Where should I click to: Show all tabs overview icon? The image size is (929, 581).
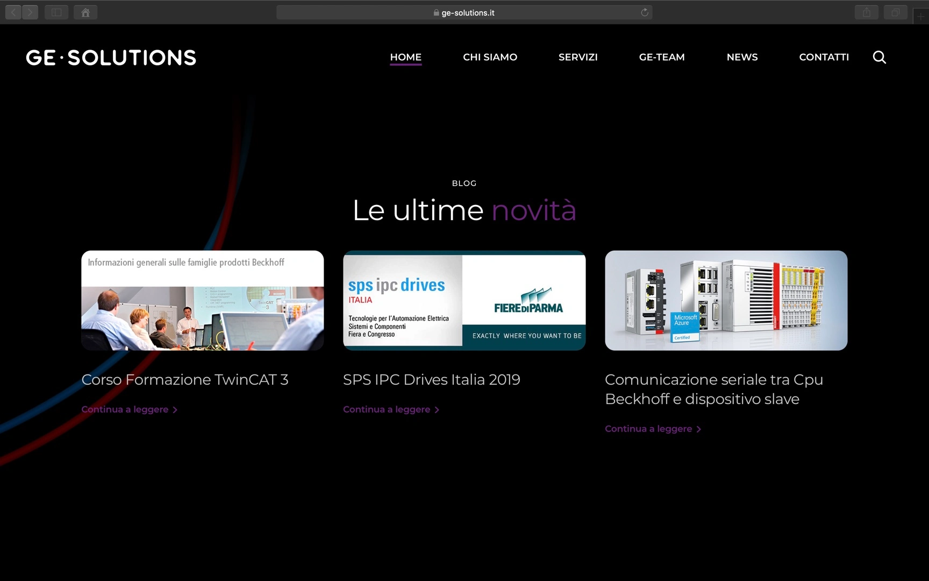896,12
